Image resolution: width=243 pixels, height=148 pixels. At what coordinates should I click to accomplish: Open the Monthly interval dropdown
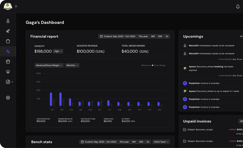tap(72, 65)
